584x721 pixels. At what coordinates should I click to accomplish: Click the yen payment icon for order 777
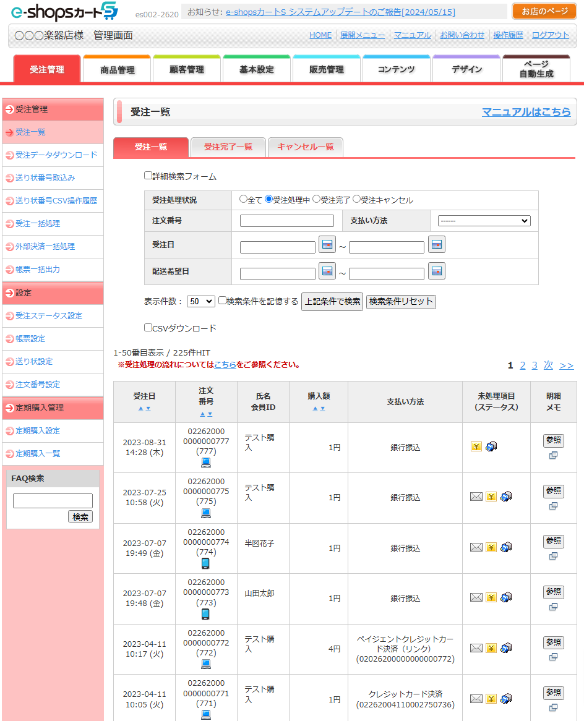click(476, 446)
